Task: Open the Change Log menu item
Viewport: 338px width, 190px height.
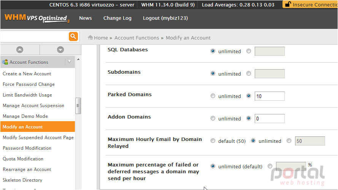Action: (117, 18)
